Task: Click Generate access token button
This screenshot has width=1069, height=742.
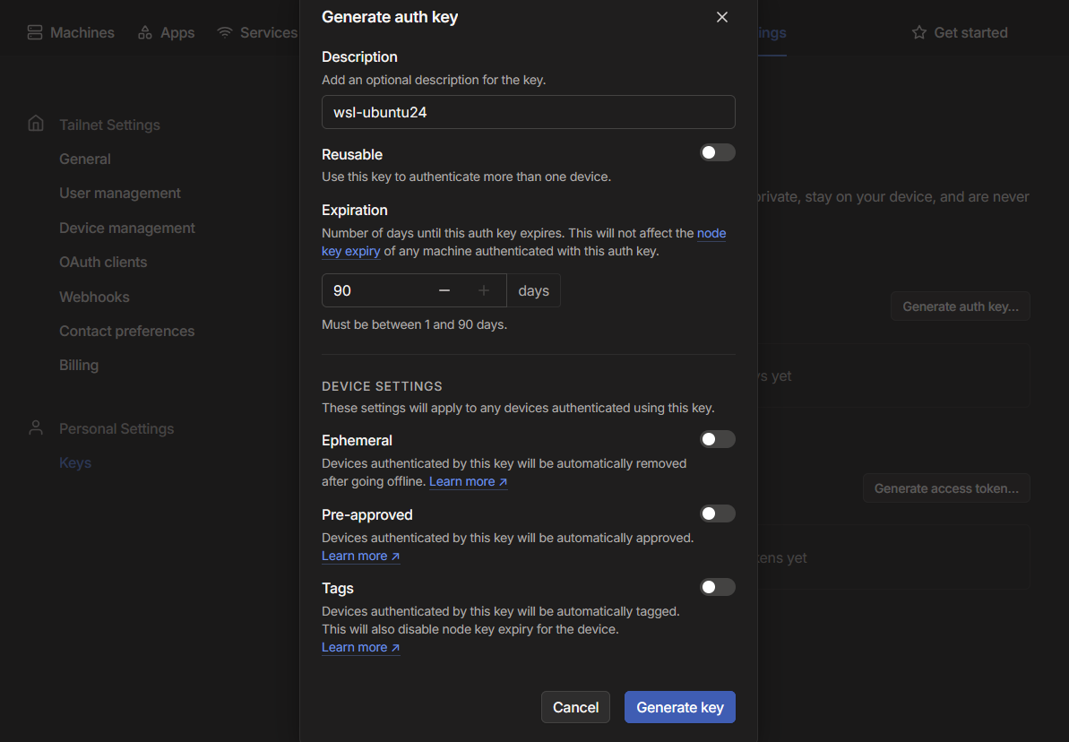Action: point(946,488)
